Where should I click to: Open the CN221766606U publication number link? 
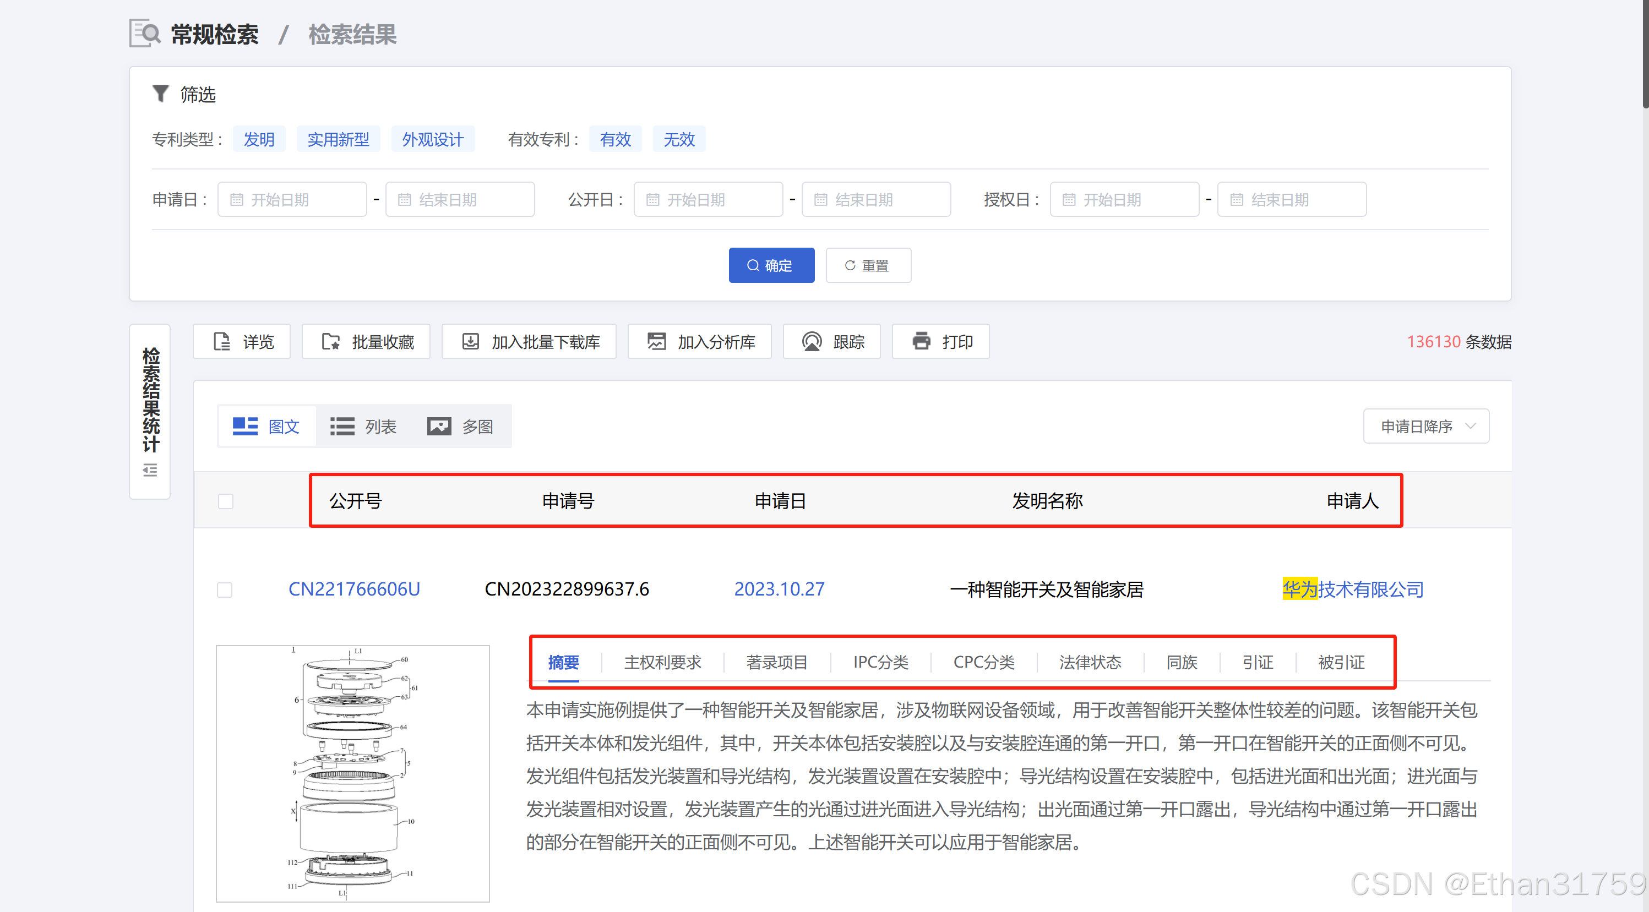pyautogui.click(x=354, y=589)
